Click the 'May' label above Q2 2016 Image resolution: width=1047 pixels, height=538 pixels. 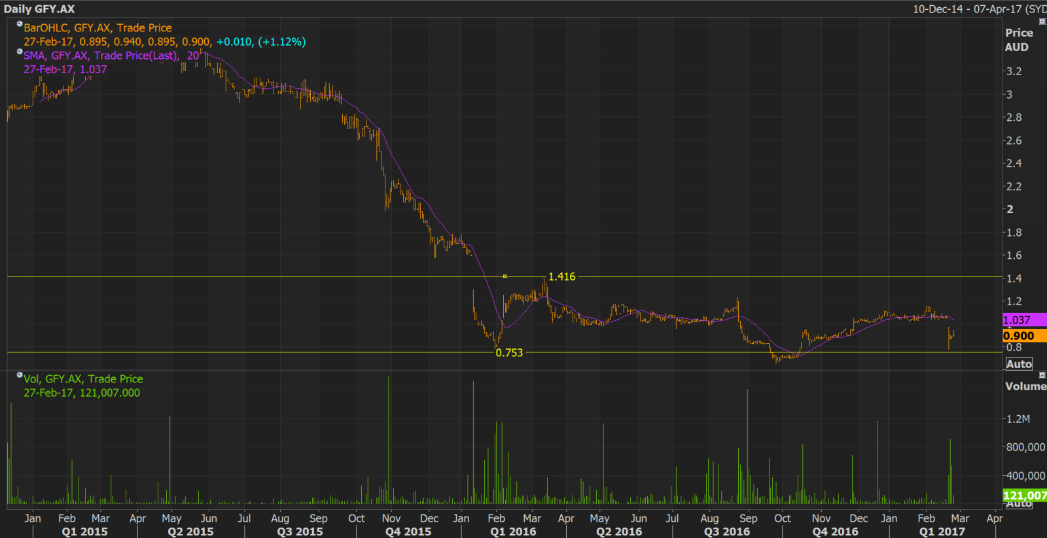pyautogui.click(x=599, y=518)
